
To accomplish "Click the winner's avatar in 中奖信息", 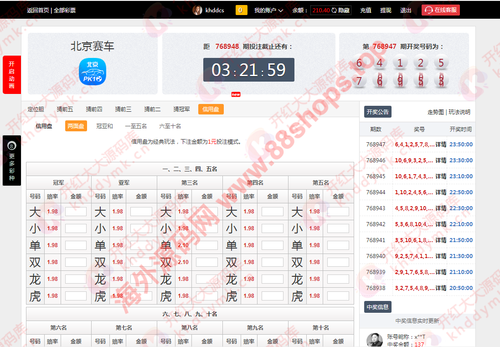I will 375,340.
